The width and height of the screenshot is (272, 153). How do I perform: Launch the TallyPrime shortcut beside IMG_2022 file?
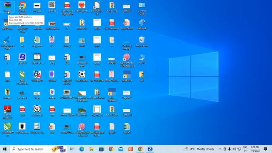[x=127, y=76]
